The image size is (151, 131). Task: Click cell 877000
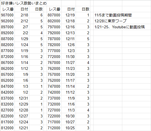pyautogui.click(x=7, y=51)
